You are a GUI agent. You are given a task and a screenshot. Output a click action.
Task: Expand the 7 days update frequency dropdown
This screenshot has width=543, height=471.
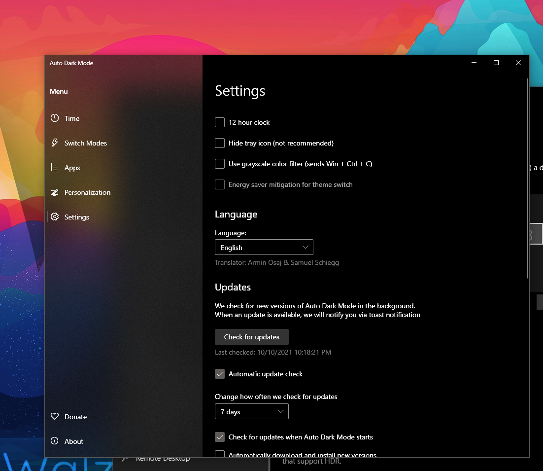[x=251, y=411]
